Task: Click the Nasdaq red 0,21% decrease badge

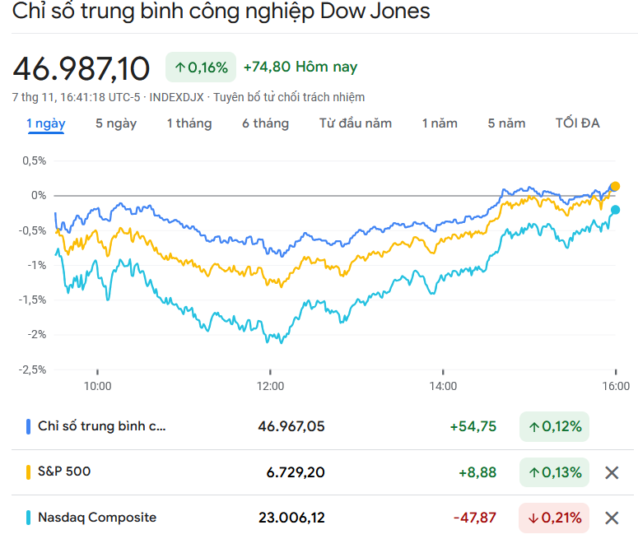Action: pyautogui.click(x=554, y=518)
